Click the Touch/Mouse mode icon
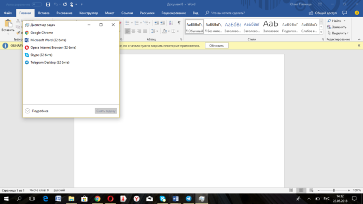 coord(72,4)
